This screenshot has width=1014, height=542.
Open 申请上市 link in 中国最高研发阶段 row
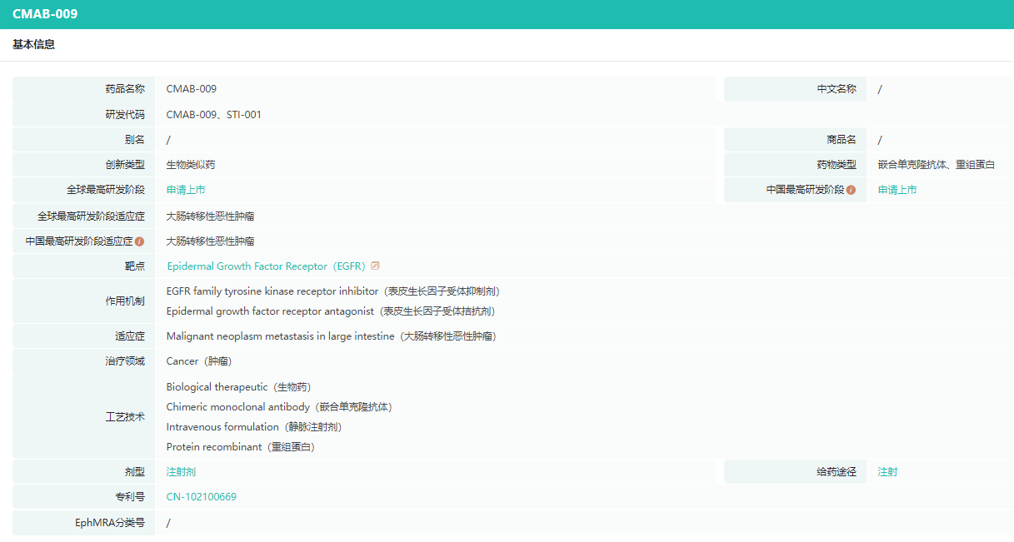coord(897,190)
